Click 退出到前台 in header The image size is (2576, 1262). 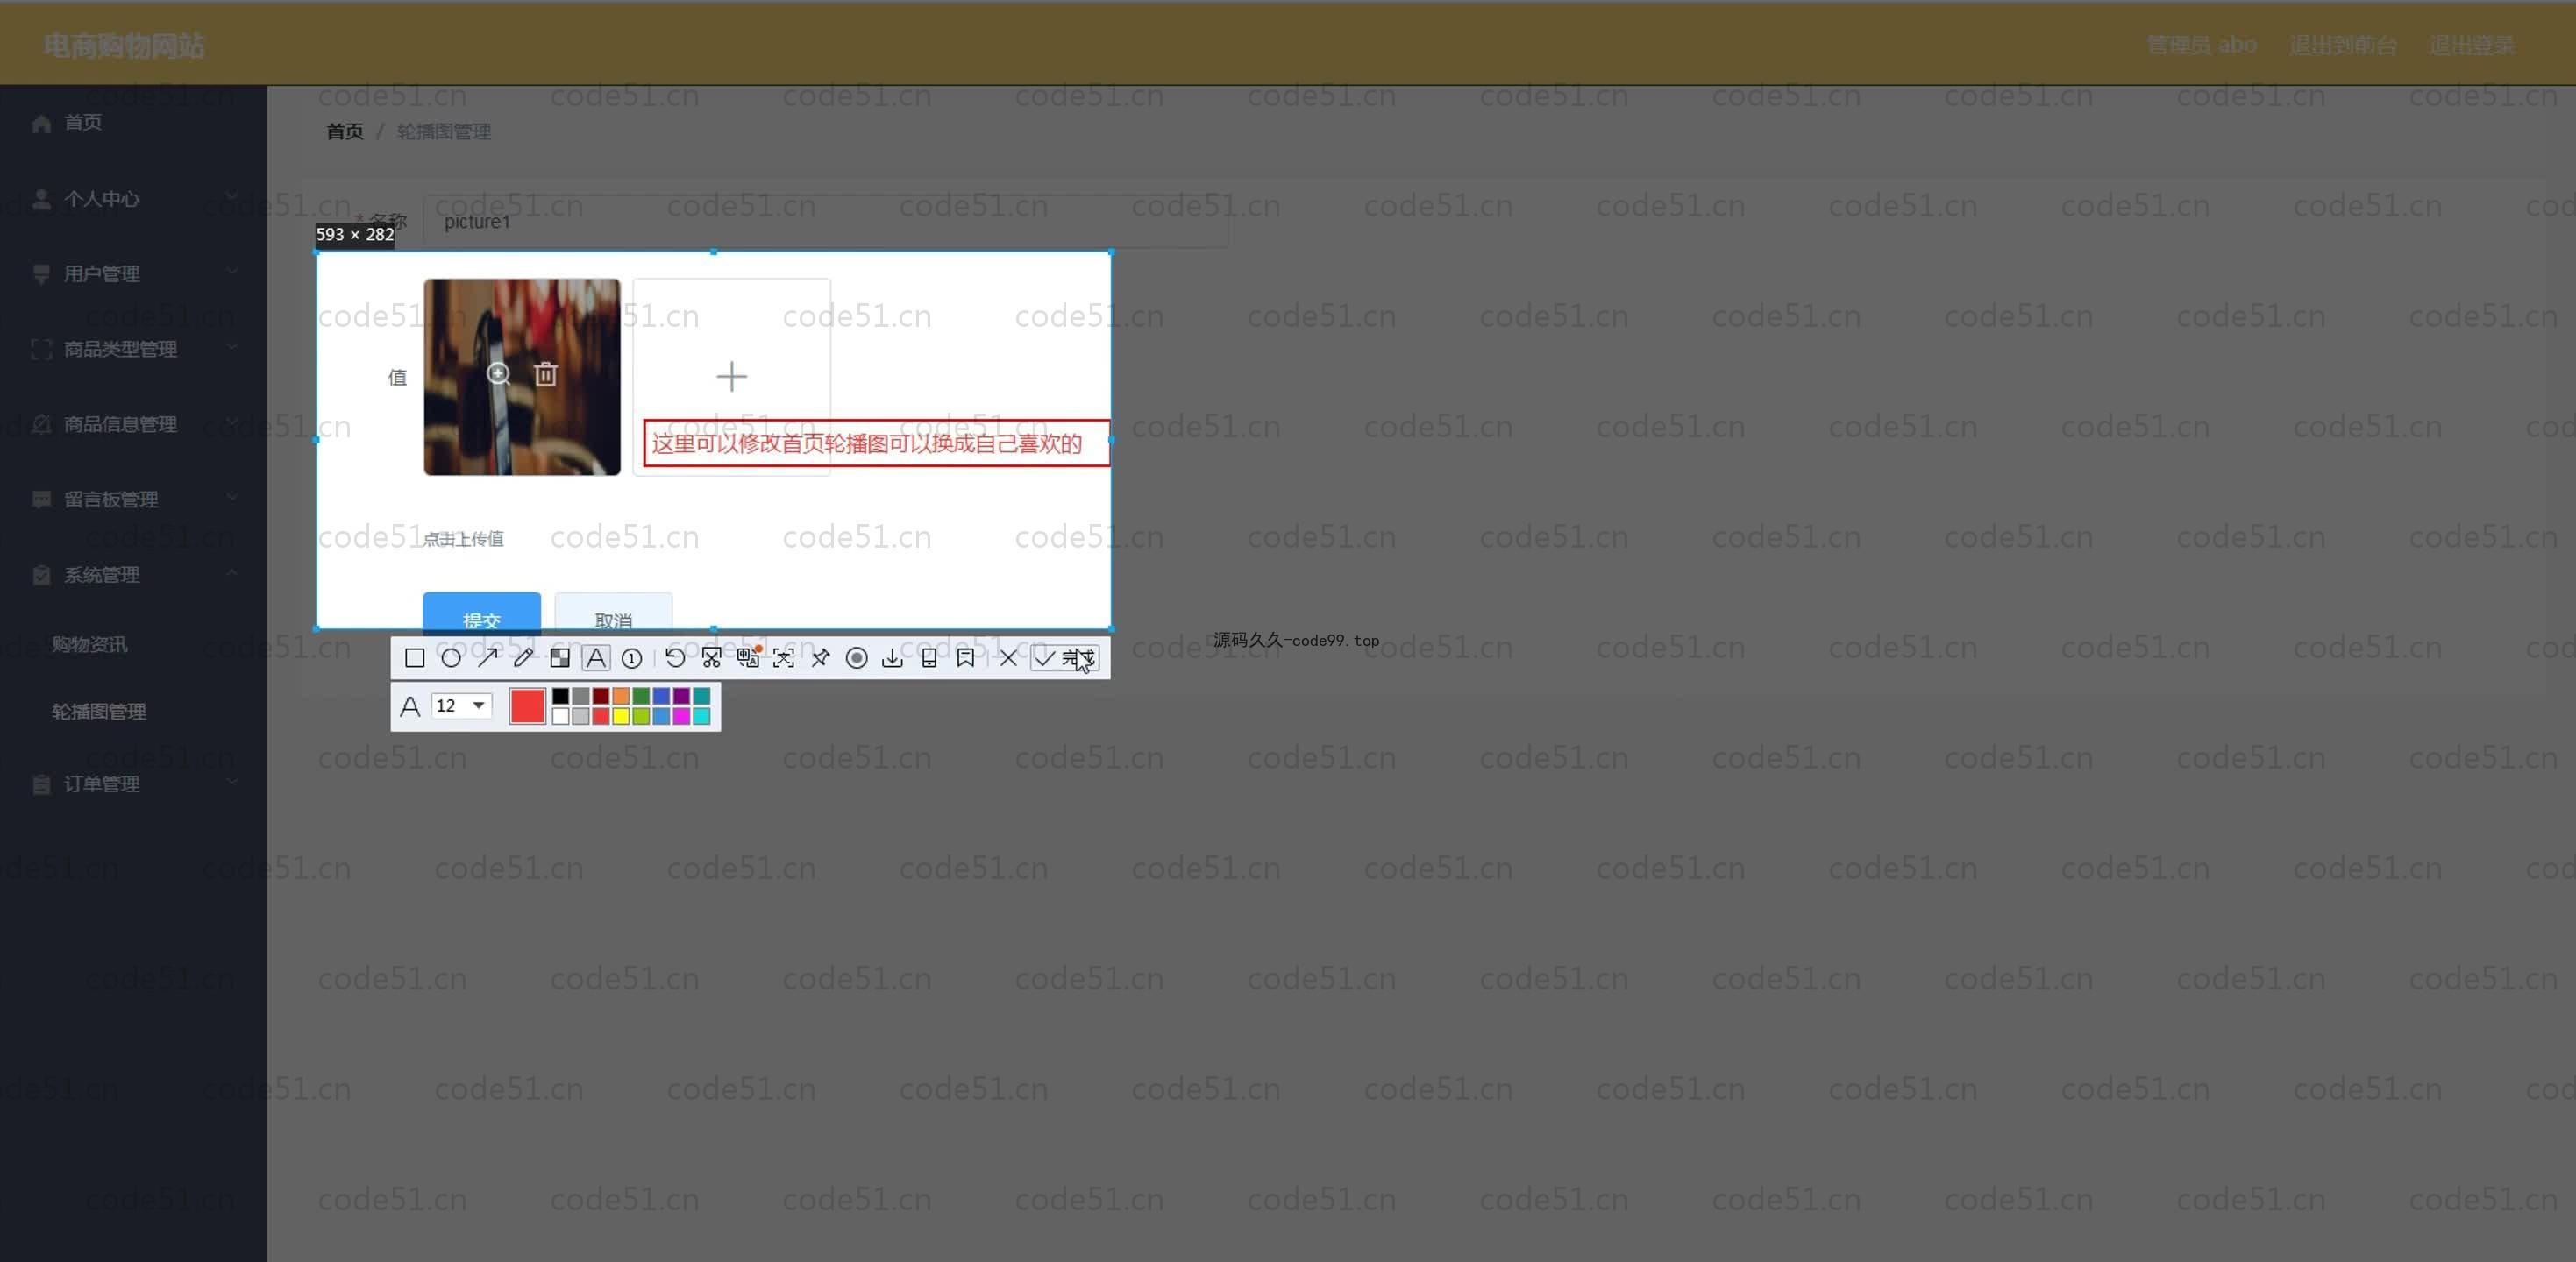(x=2342, y=45)
